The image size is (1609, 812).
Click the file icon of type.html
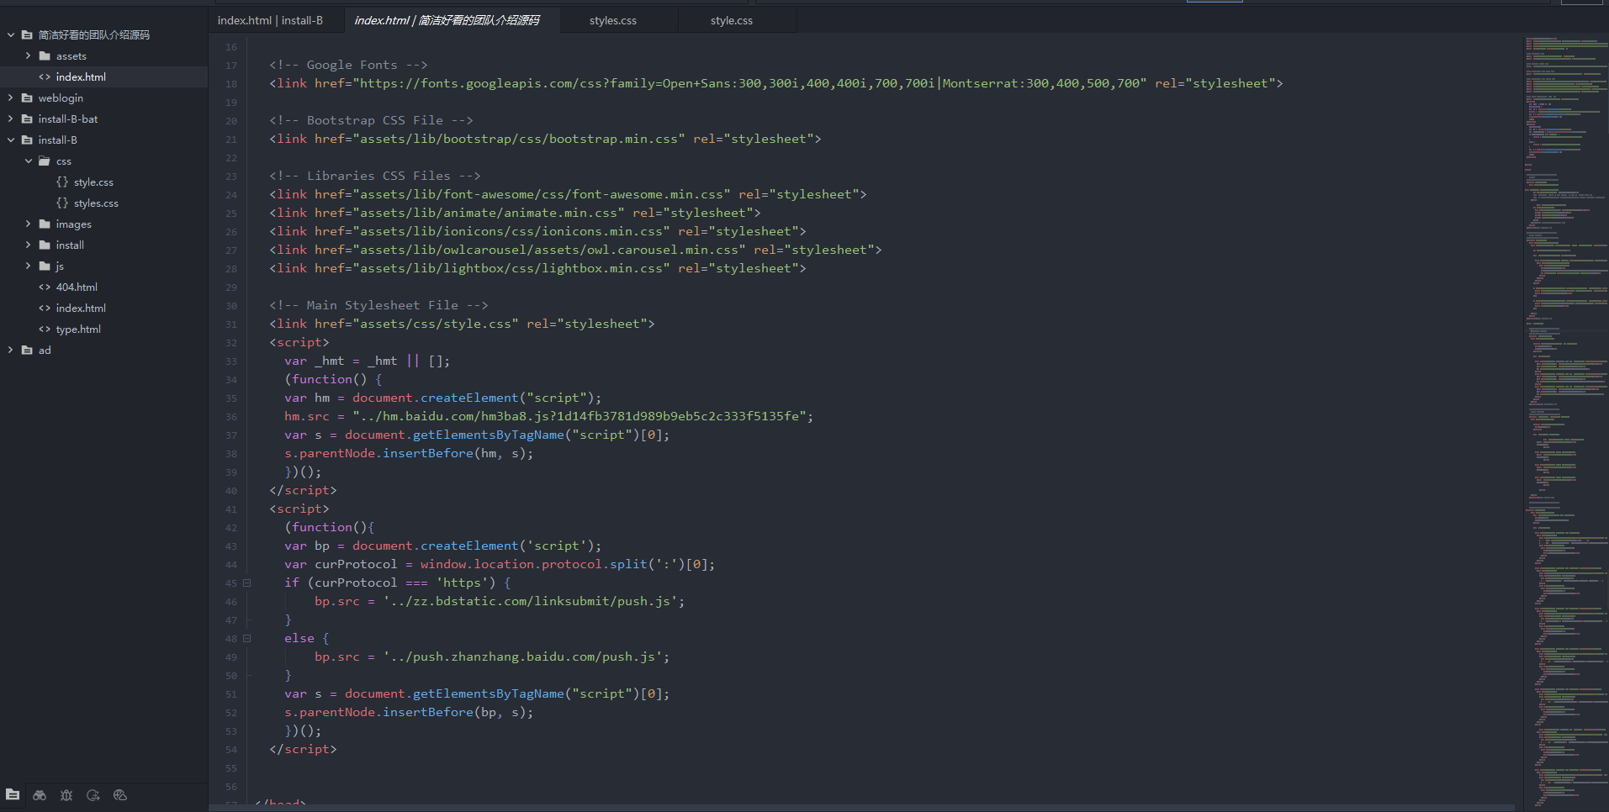(45, 330)
